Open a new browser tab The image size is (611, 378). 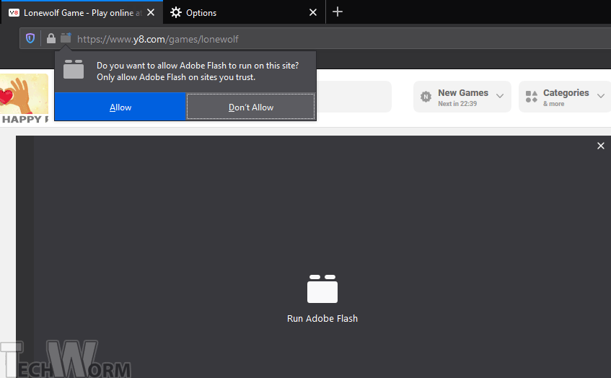pos(338,12)
